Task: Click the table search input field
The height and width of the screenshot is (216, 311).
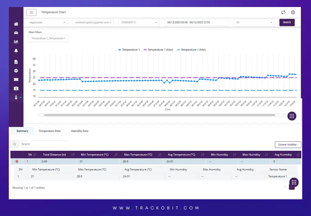Action: point(43,144)
